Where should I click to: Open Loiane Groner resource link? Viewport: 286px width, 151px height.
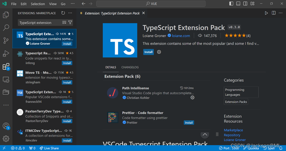(x=235, y=140)
